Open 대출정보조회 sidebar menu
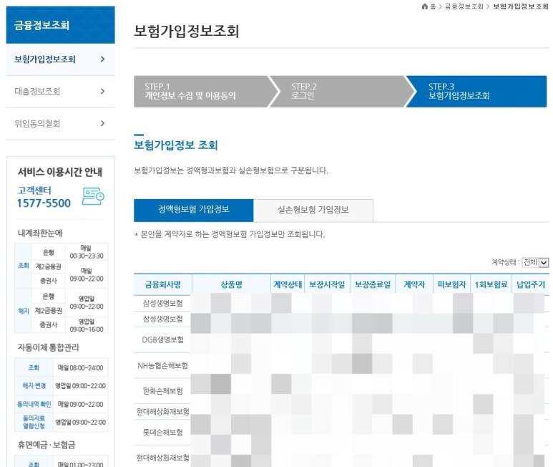Image resolution: width=553 pixels, height=467 pixels. point(60,92)
